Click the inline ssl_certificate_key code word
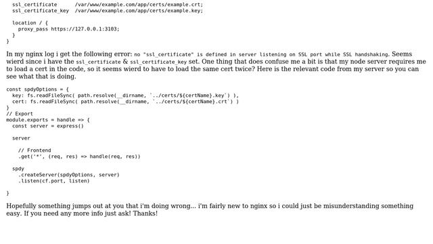 point(158,62)
